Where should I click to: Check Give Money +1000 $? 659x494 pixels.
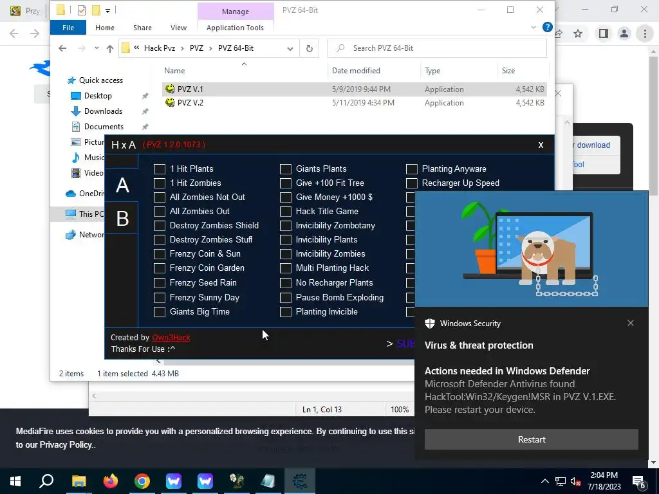click(x=285, y=197)
